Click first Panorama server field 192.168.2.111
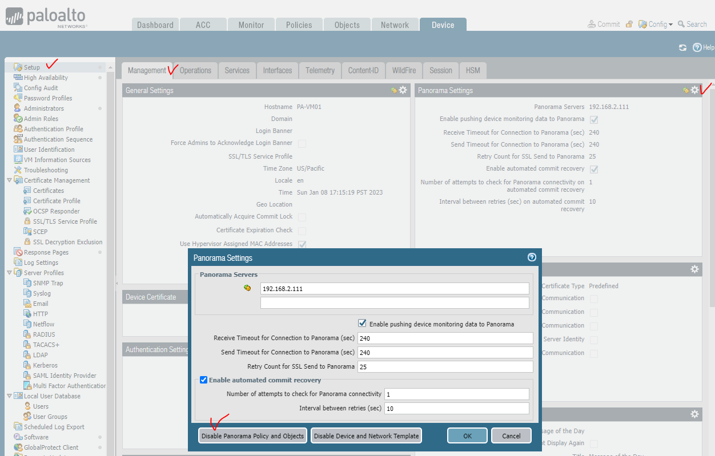This screenshot has height=456, width=715. pyautogui.click(x=395, y=289)
